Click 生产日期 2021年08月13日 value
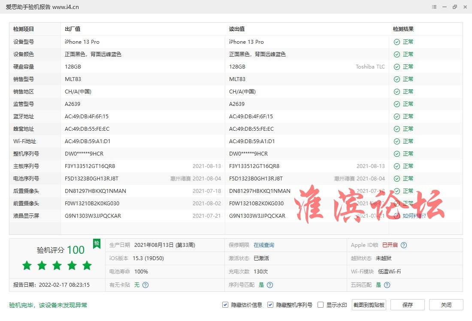This screenshot has width=472, height=321. click(x=165, y=245)
